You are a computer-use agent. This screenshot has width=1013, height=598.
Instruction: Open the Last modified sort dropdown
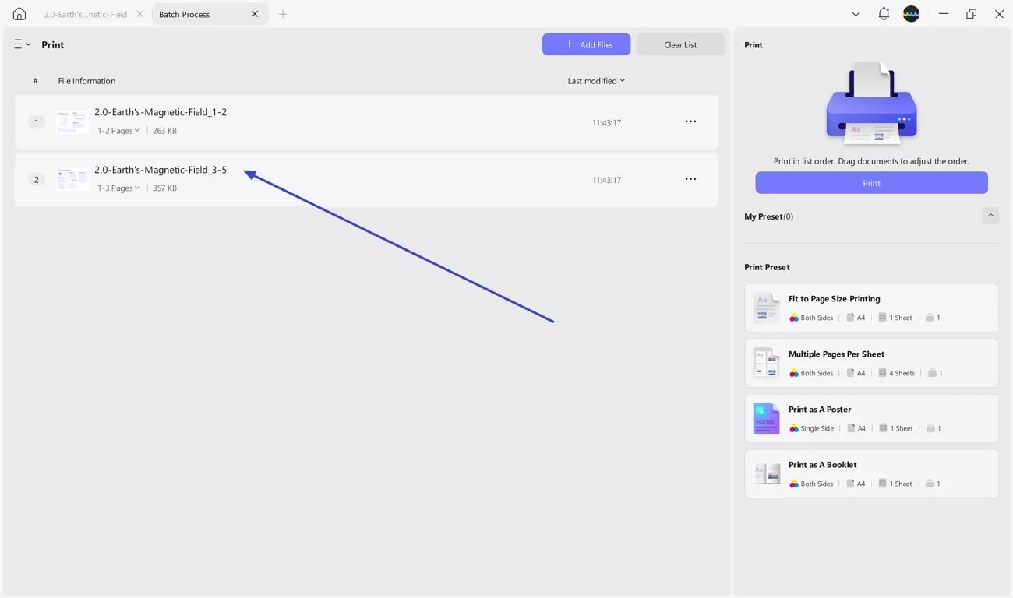point(595,80)
